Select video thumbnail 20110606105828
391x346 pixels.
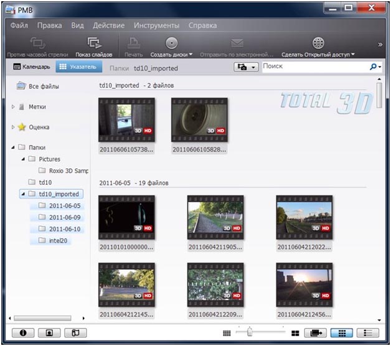(199, 119)
